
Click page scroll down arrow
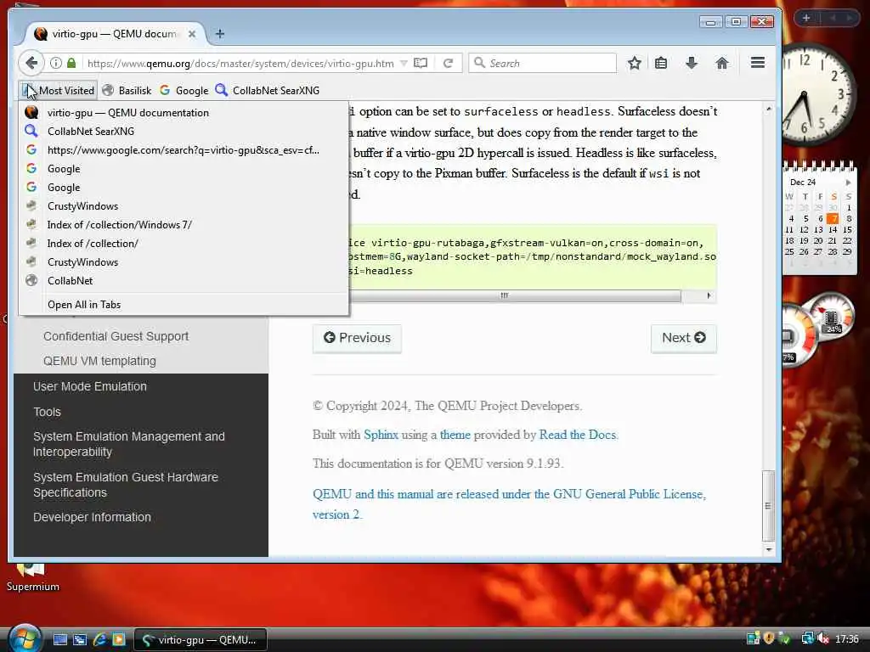click(768, 549)
